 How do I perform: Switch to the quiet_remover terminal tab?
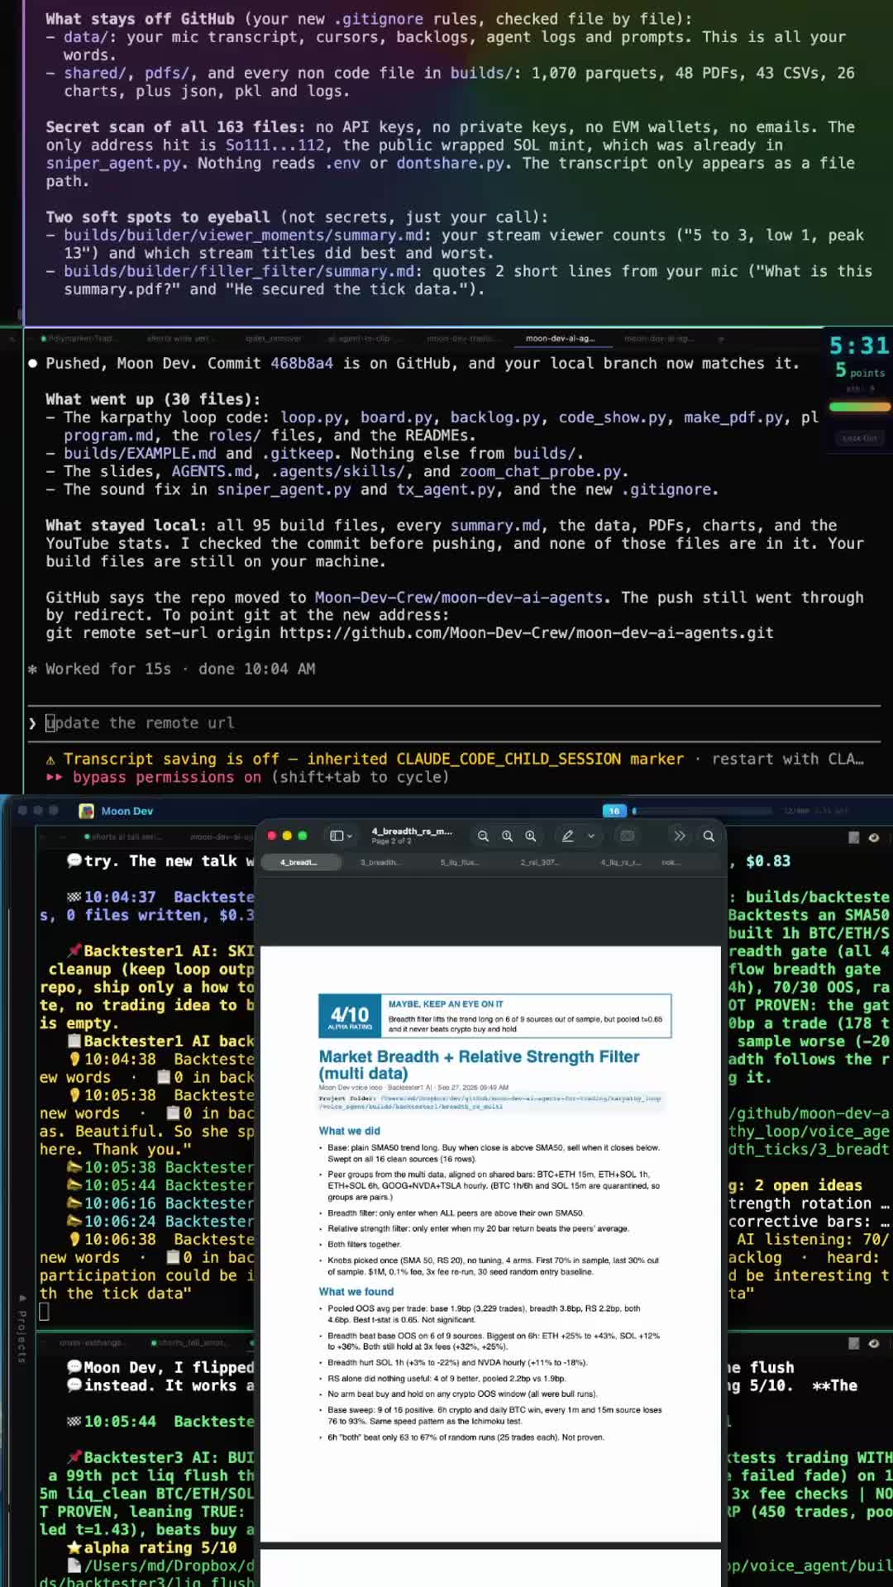(x=273, y=338)
